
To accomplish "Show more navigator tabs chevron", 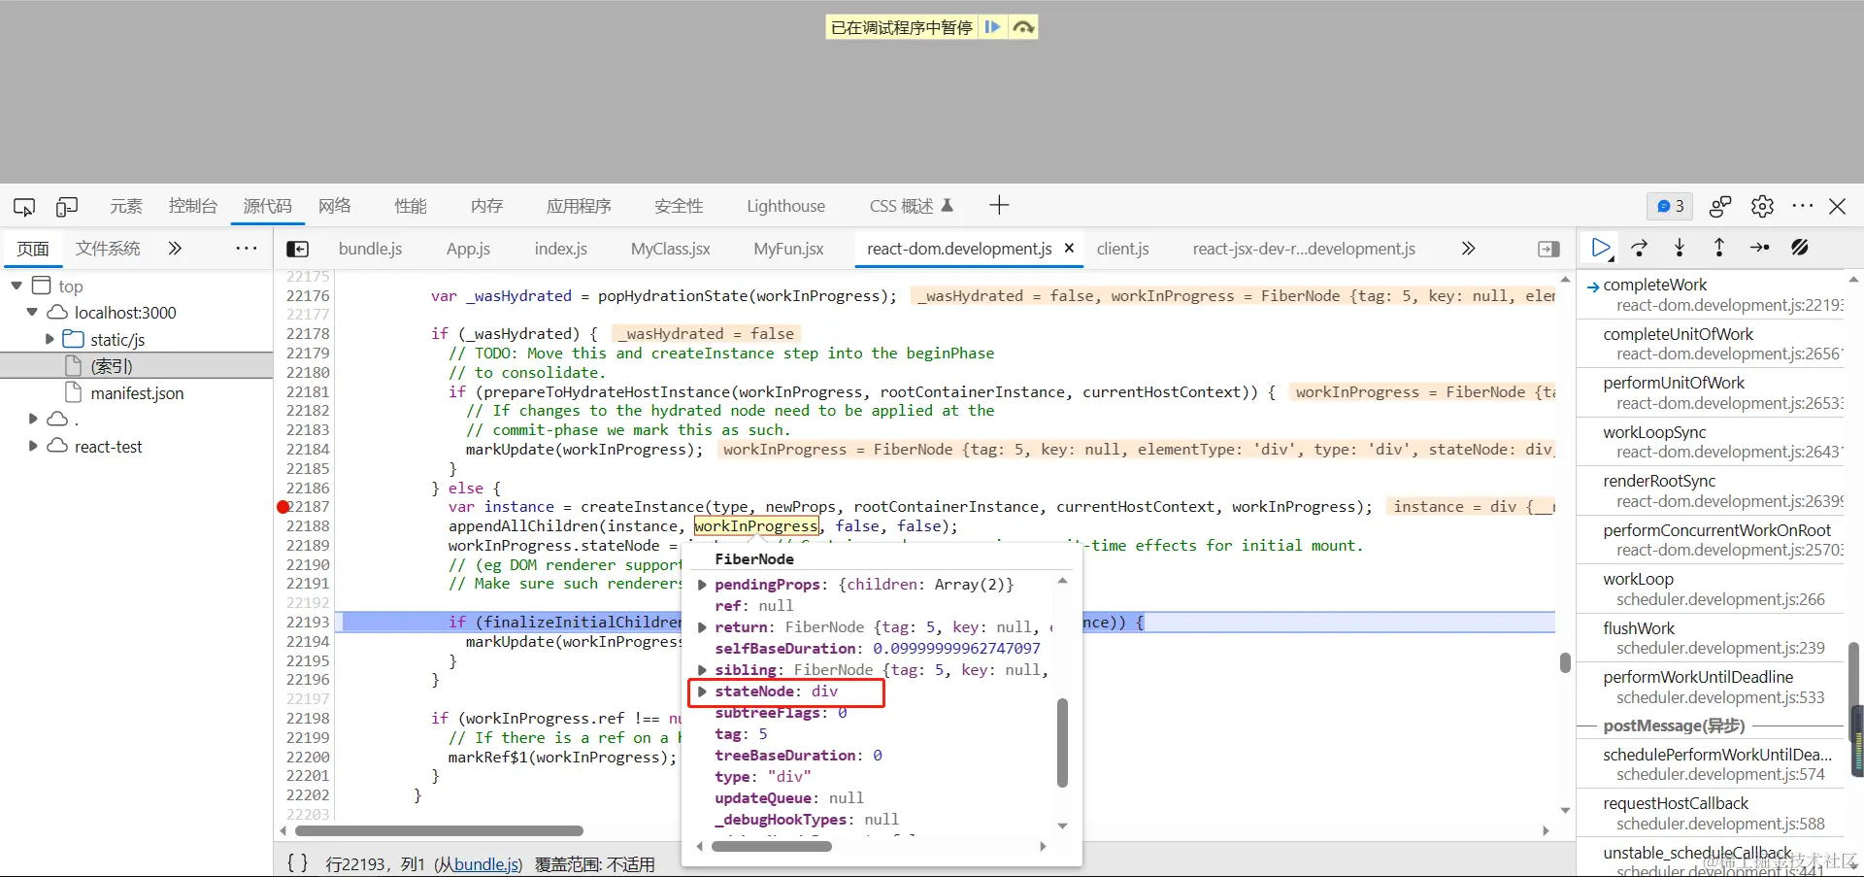I will (175, 249).
